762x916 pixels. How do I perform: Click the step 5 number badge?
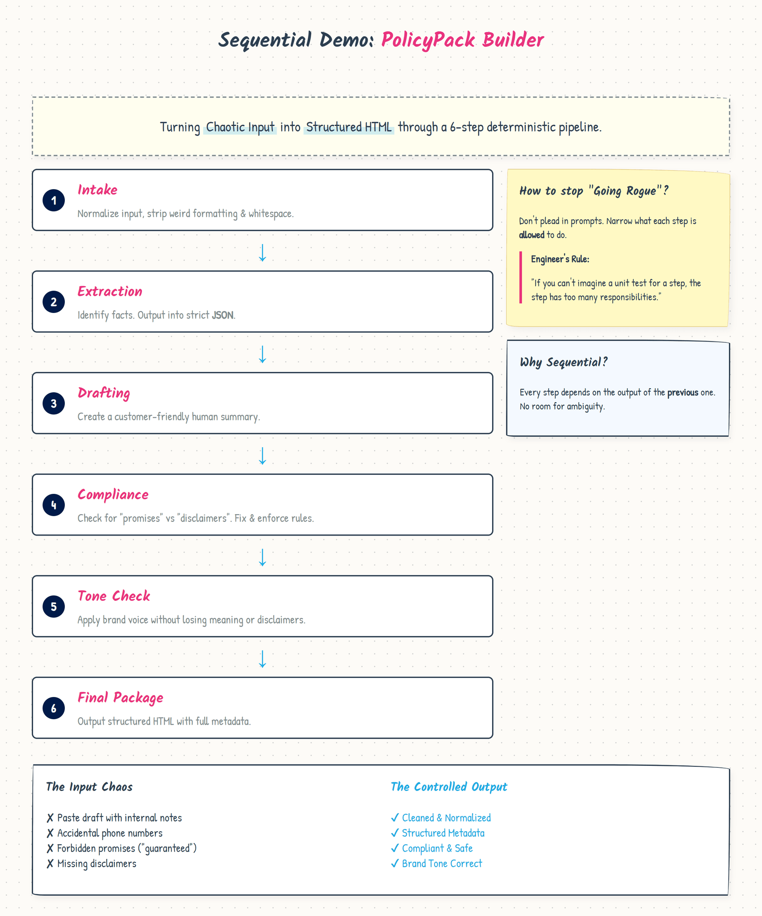pos(54,607)
